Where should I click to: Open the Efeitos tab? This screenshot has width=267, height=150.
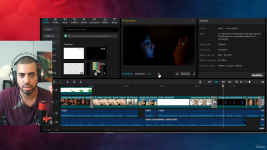coord(84,21)
